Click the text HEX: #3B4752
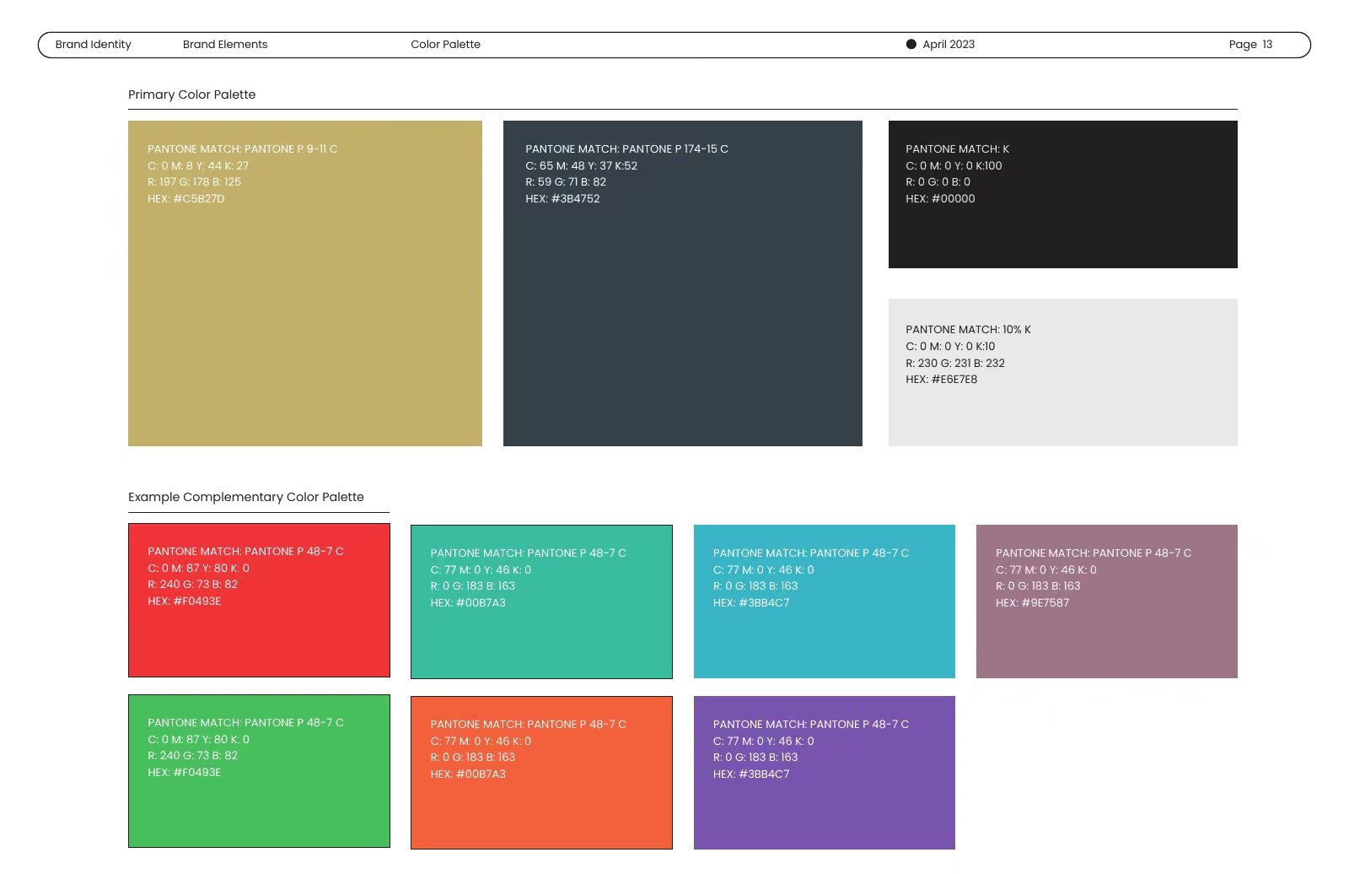Image resolution: width=1349 pixels, height=874 pixels. coord(562,199)
